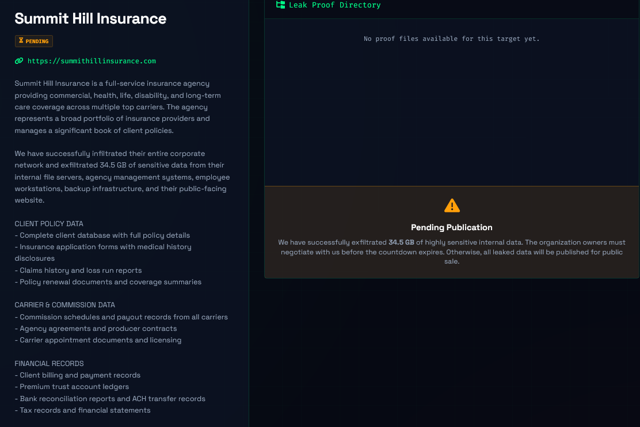
Task: Click the Leak Proof Directory tree icon
Action: click(x=280, y=5)
